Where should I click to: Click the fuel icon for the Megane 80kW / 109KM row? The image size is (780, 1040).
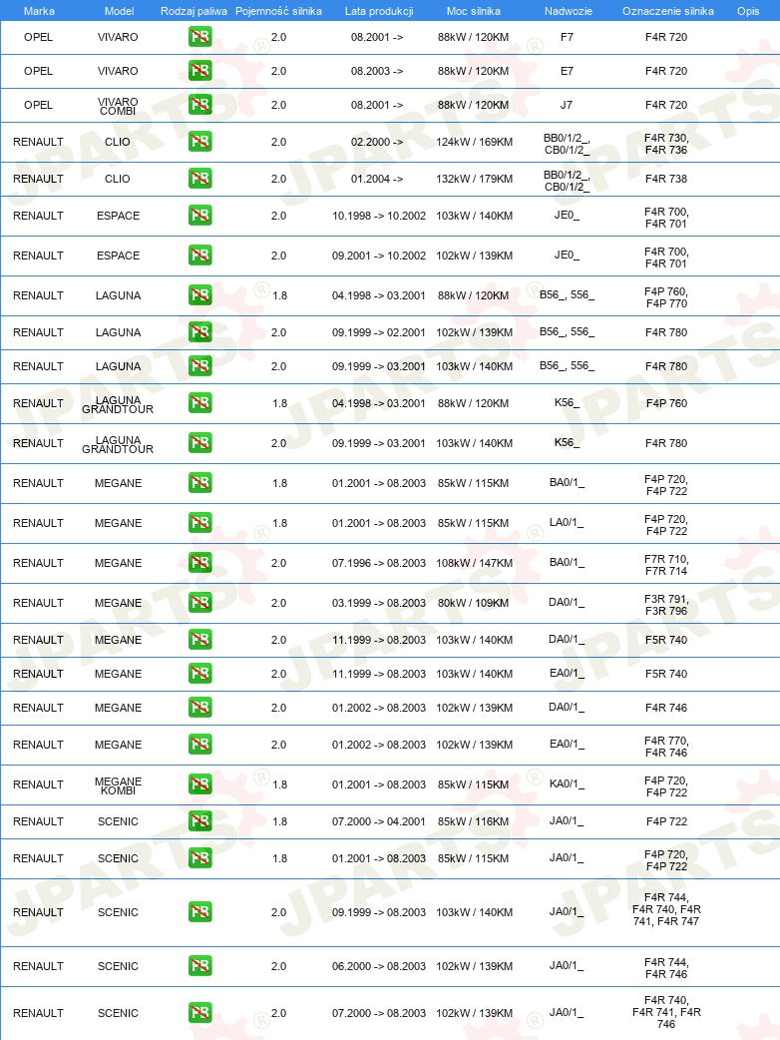[x=200, y=602]
